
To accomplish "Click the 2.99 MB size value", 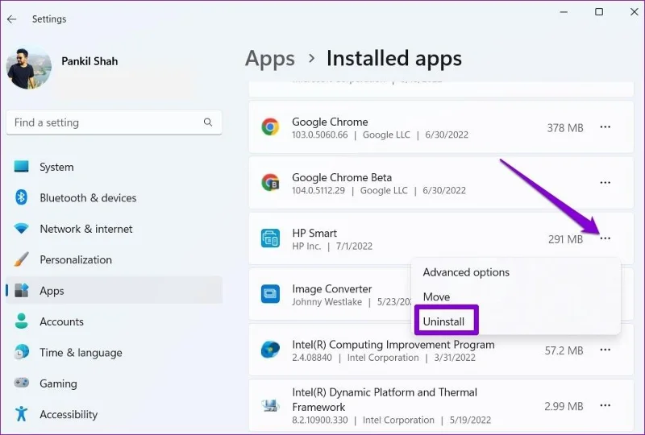I will [564, 406].
